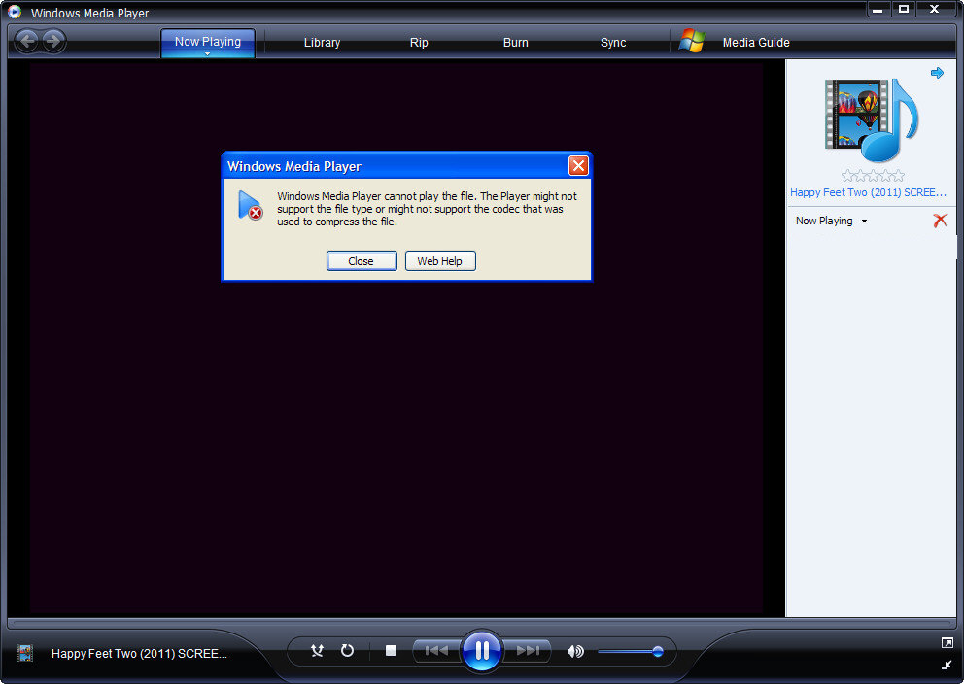Image resolution: width=964 pixels, height=684 pixels.
Task: Skip to previous track
Action: pyautogui.click(x=436, y=651)
